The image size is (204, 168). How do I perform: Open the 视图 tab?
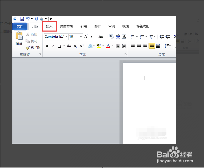tap(125, 26)
